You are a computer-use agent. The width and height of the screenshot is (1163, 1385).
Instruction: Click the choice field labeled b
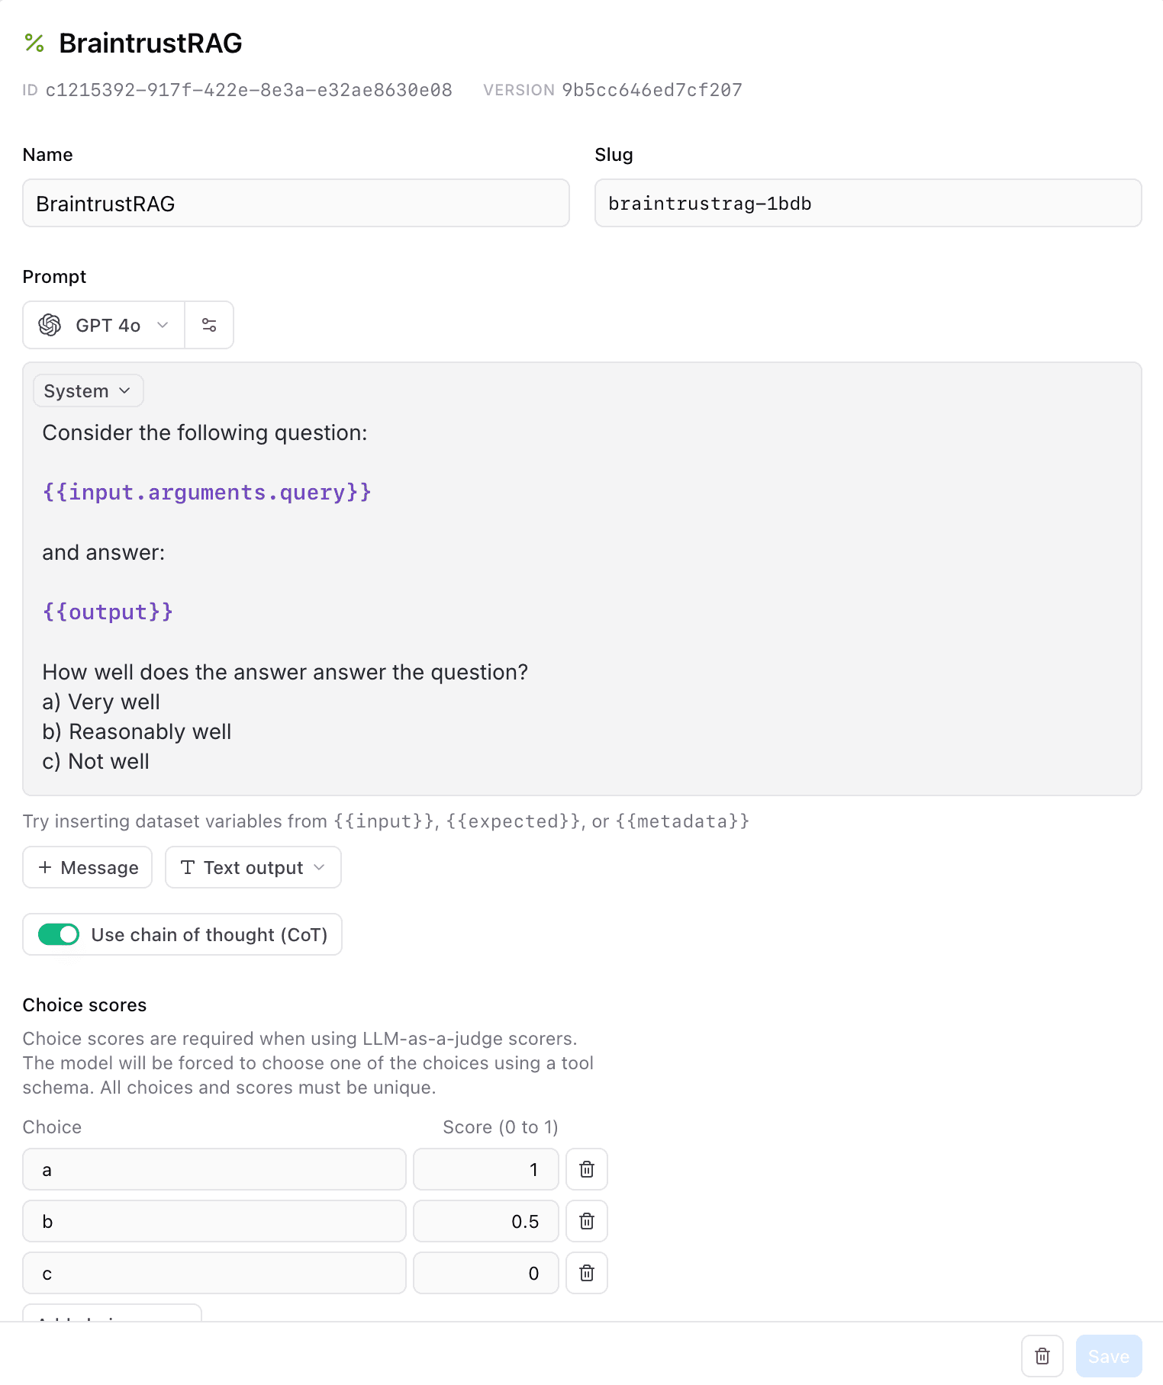click(x=214, y=1221)
